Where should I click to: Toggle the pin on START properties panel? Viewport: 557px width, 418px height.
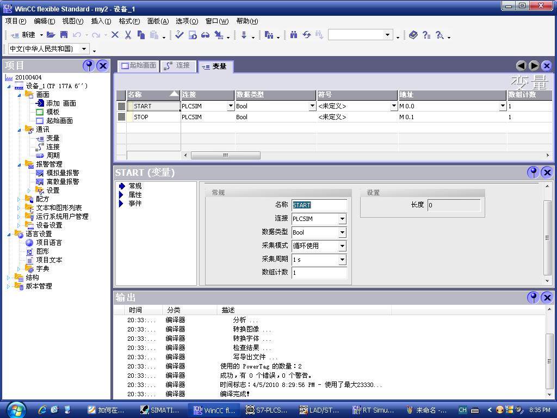[533, 173]
